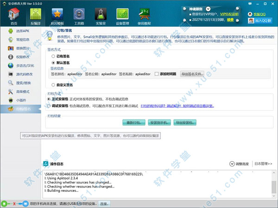Open 常规信息 in the sidebar
The height and width of the screenshot is (208, 278).
pos(20,40)
